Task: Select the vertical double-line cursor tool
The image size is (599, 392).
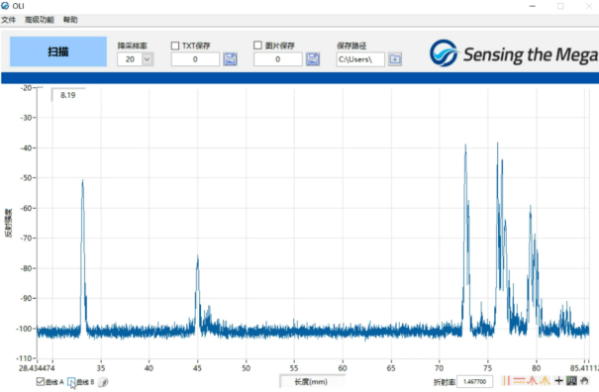Action: (x=506, y=380)
